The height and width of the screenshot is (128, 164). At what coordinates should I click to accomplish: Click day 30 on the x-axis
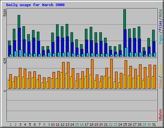pos(149,124)
